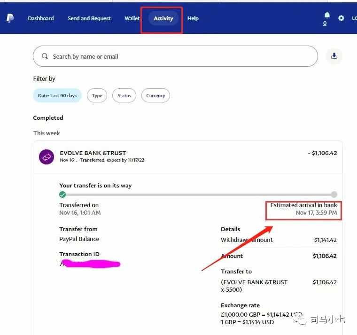The image size is (357, 335).
Task: Open the Wallet tab
Action: coord(132,18)
